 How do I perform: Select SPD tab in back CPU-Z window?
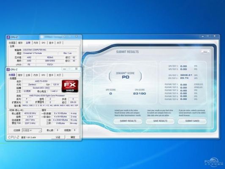(x=43, y=43)
